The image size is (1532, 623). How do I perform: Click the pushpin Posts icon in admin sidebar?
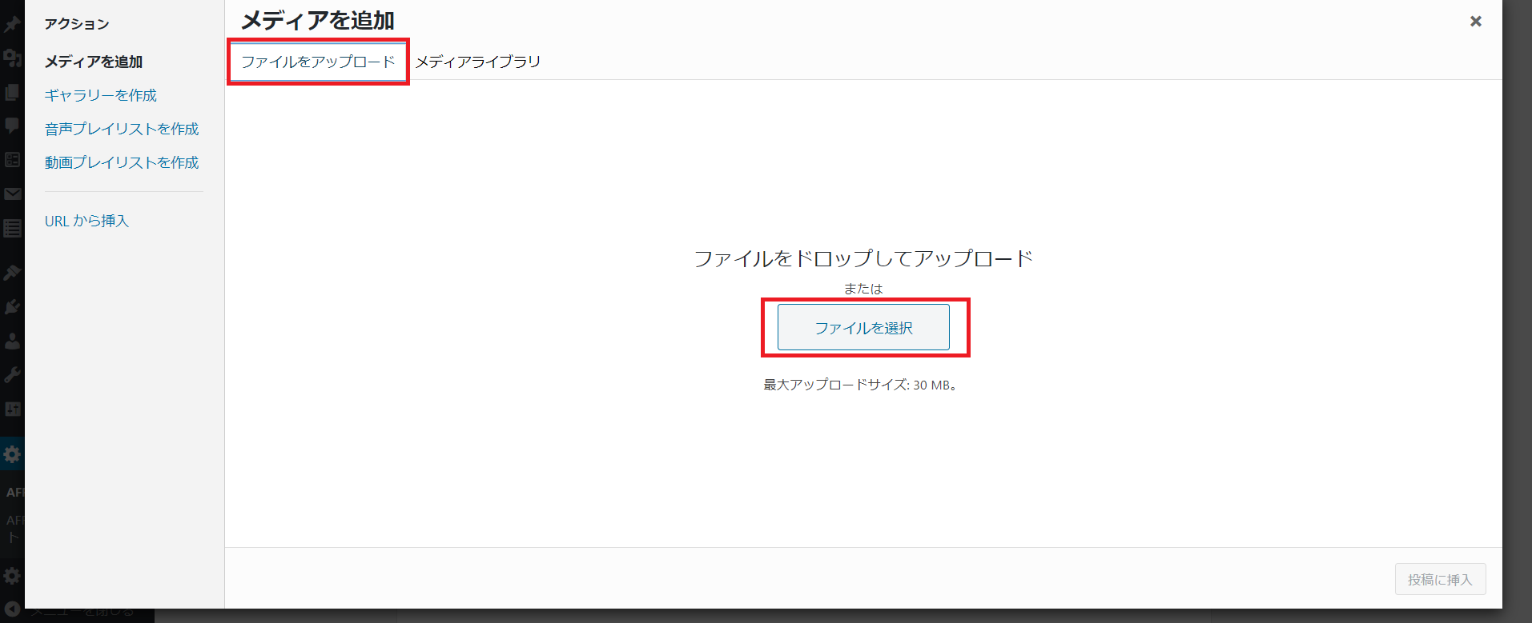(x=12, y=24)
